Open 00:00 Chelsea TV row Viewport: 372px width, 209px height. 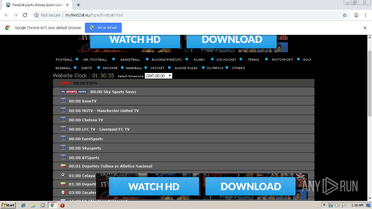[x=184, y=120]
